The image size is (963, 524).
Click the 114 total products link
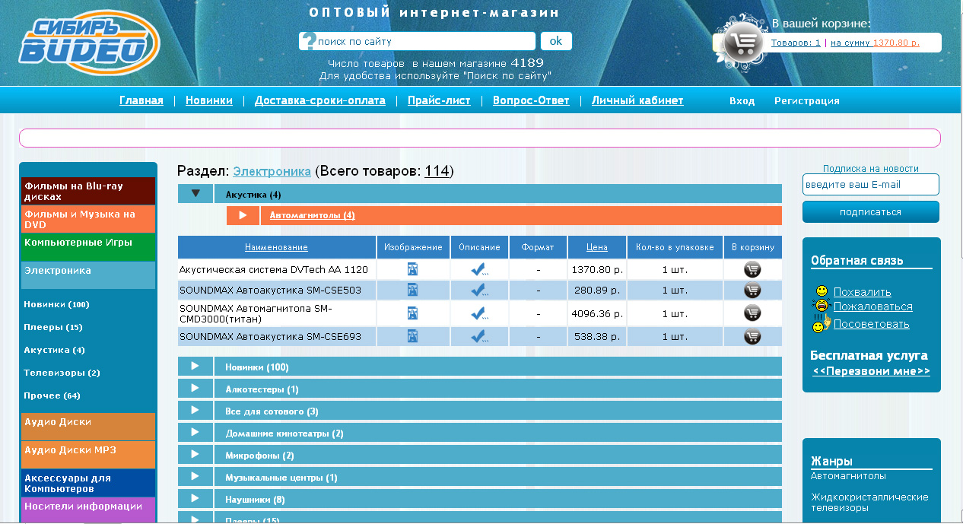(x=437, y=171)
